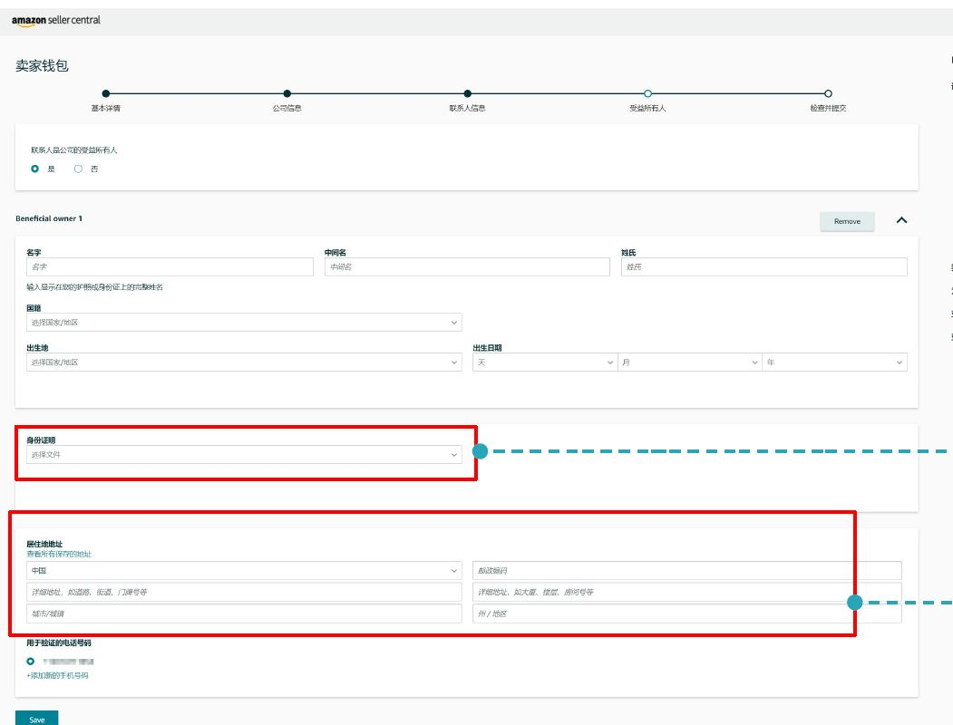Select the 否 radio button
953x725 pixels.
(78, 169)
